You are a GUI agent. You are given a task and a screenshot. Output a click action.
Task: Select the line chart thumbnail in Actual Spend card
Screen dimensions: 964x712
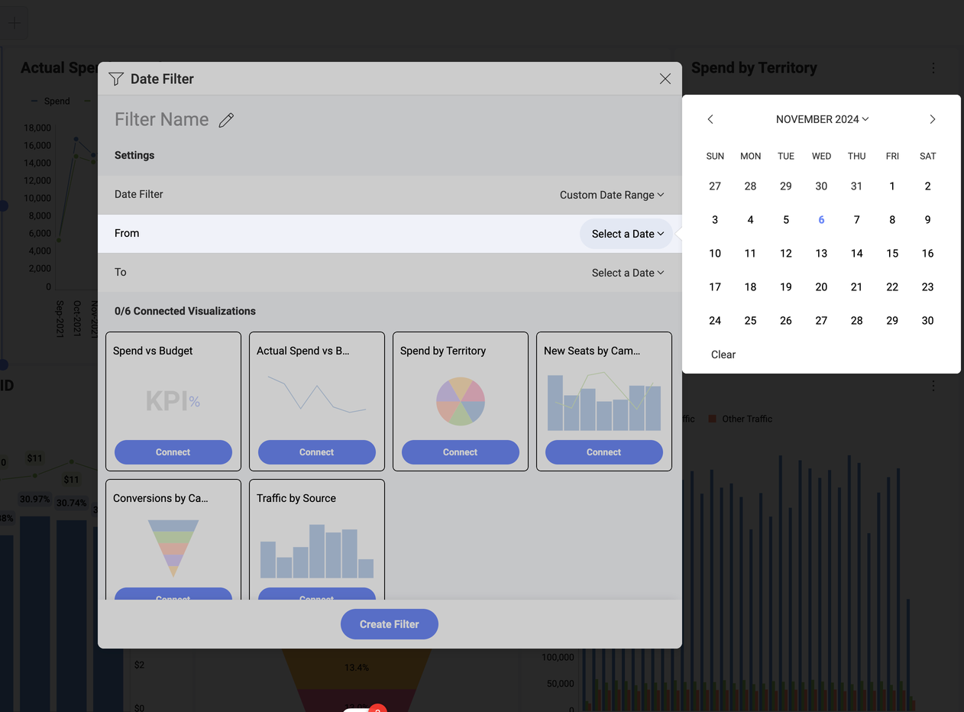tap(317, 393)
